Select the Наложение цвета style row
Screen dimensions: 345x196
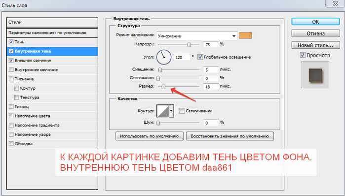click(x=52, y=116)
